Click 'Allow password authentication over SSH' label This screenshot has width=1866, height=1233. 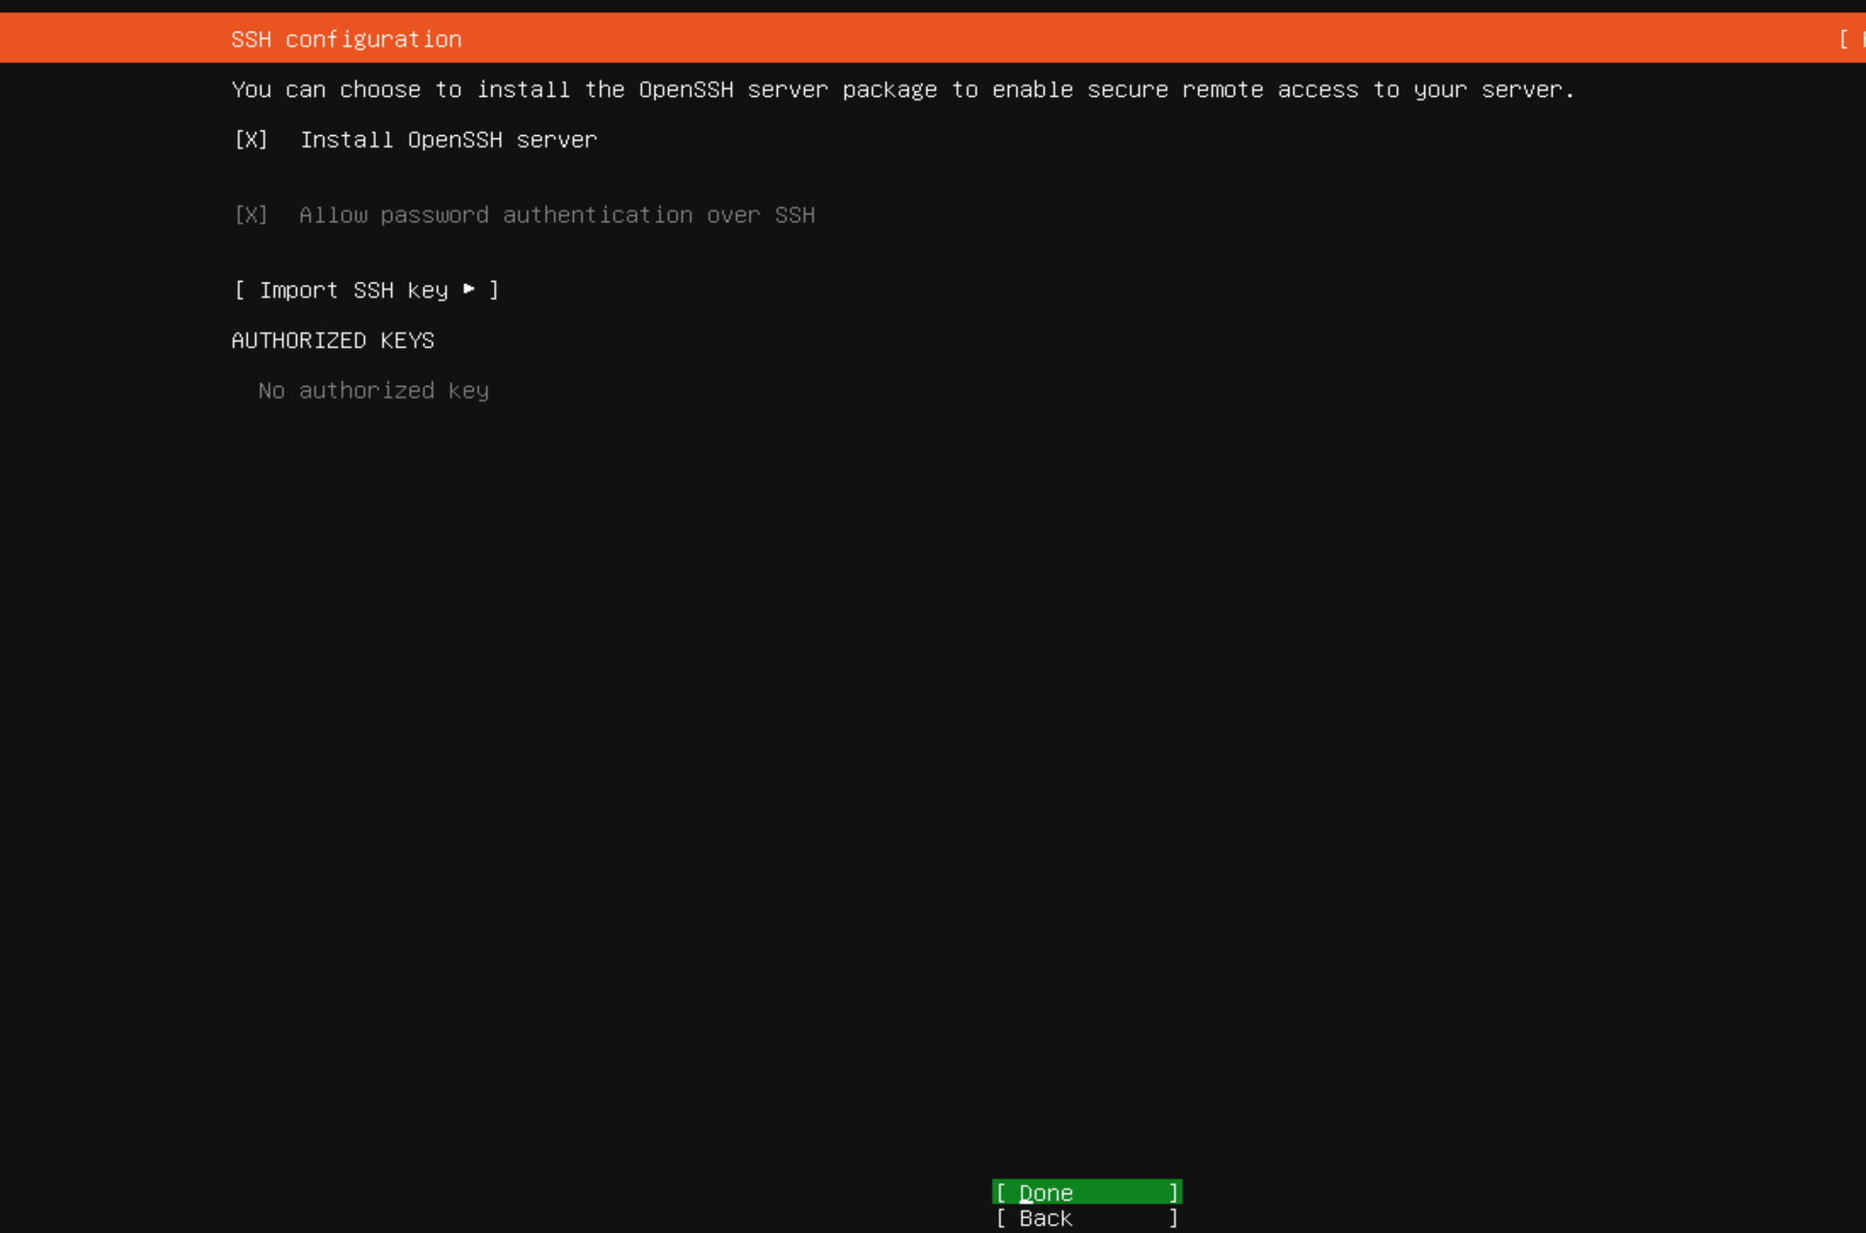[557, 215]
